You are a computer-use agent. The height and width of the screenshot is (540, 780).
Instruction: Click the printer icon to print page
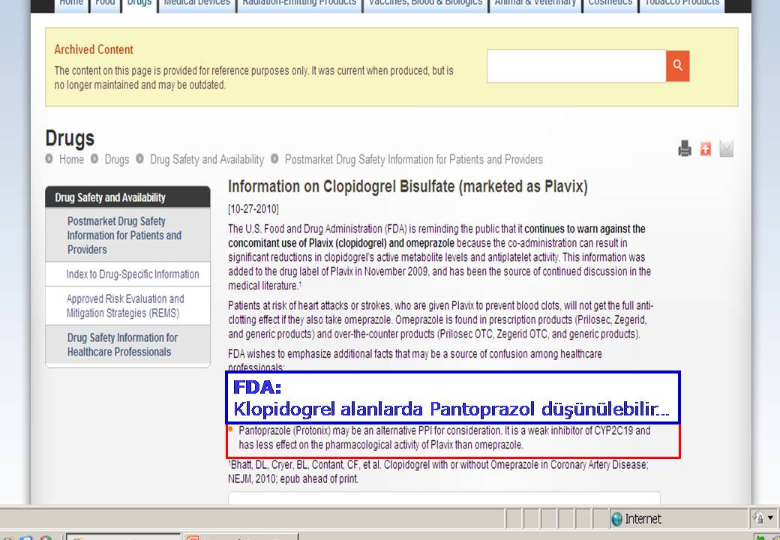[684, 149]
